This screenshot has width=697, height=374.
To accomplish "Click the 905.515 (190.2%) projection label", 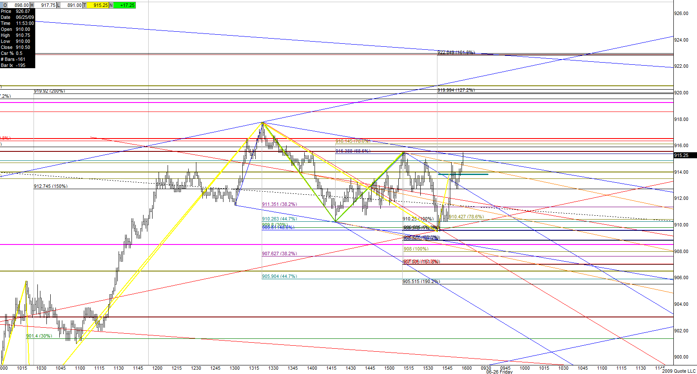I will pos(421,281).
